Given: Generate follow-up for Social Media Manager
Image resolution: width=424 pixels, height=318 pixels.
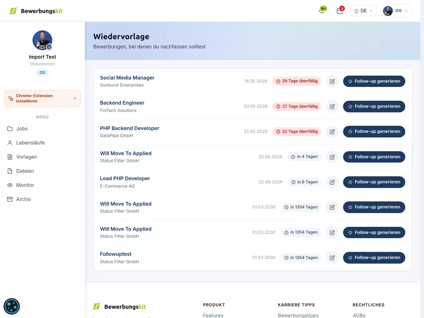Looking at the screenshot, I should [x=374, y=81].
